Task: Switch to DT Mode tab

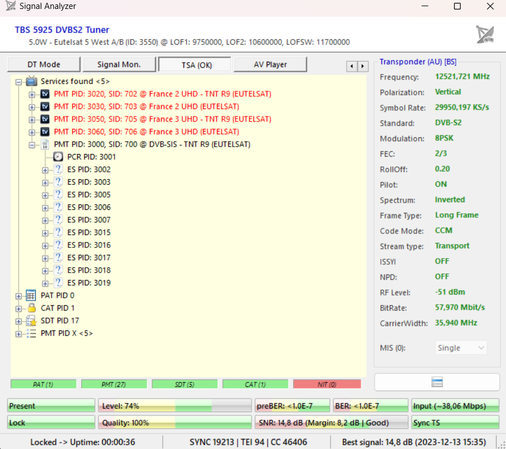Action: [44, 64]
